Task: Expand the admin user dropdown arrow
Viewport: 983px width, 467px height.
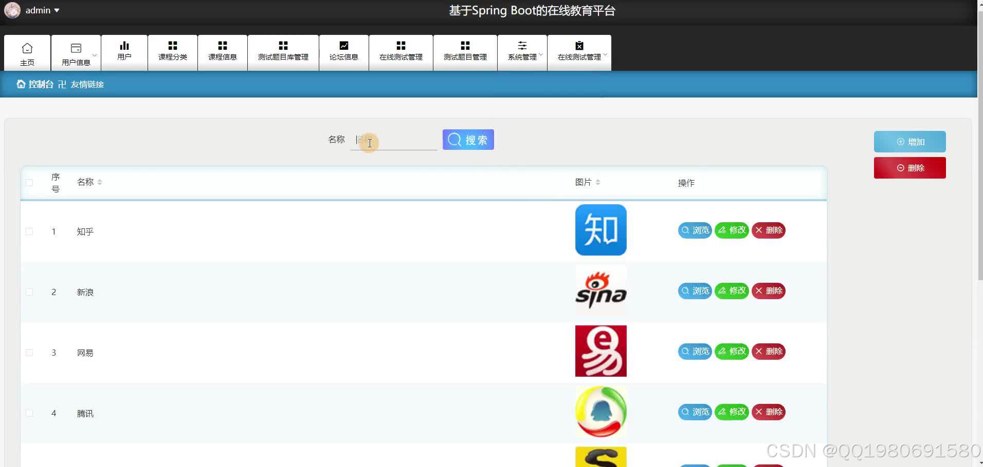Action: point(57,10)
